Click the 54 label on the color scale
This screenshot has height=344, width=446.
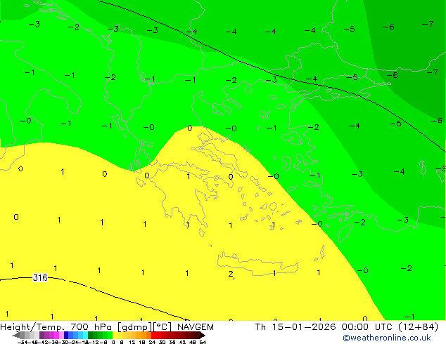click(x=203, y=342)
